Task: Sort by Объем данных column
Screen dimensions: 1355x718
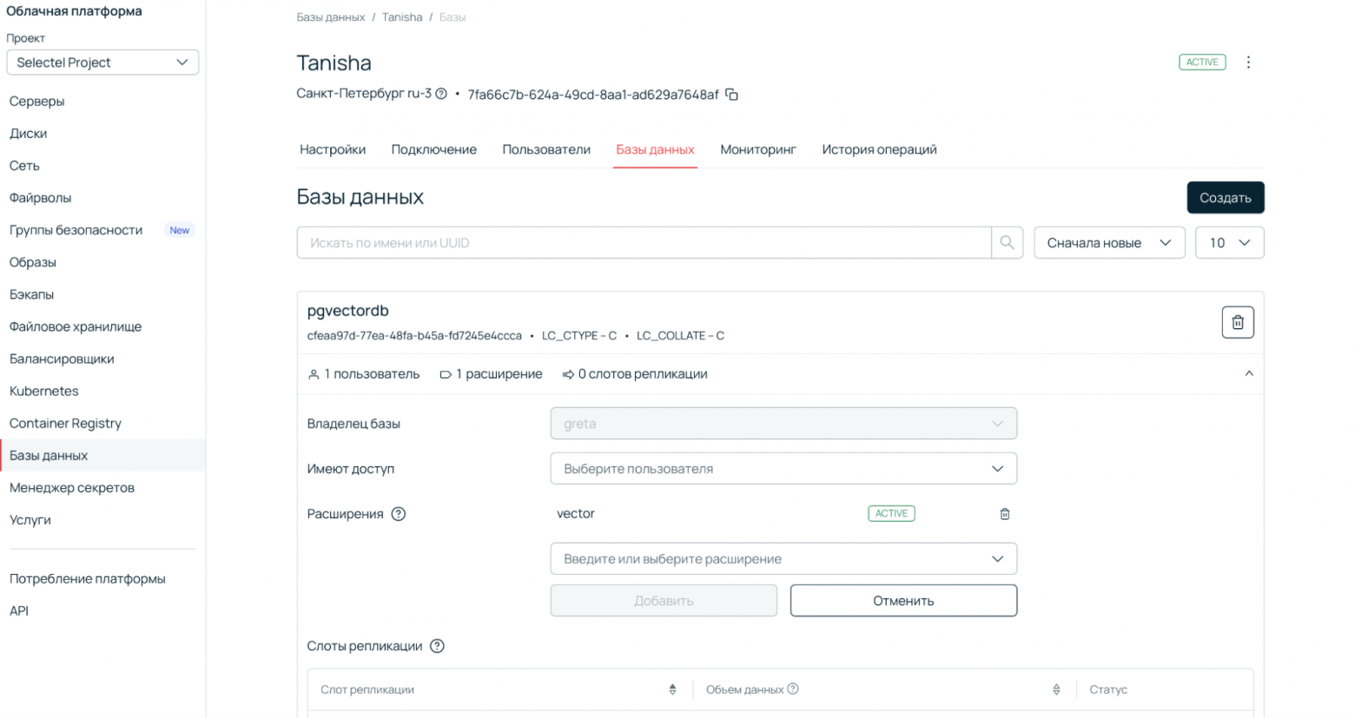Action: click(x=1055, y=688)
